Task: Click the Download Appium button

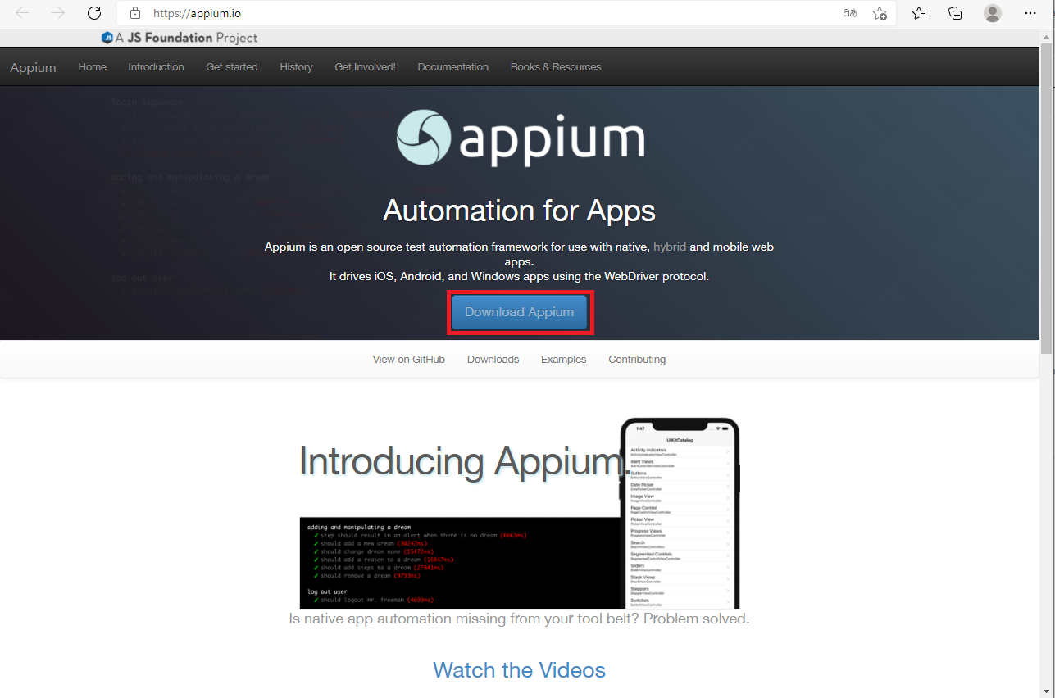Action: point(520,312)
